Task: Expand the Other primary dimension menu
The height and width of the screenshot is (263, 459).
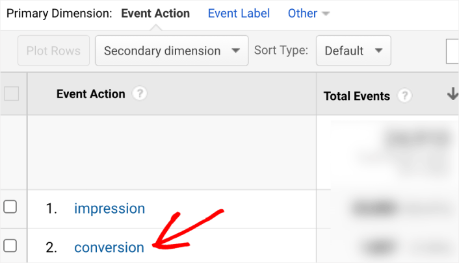Action: coord(309,14)
